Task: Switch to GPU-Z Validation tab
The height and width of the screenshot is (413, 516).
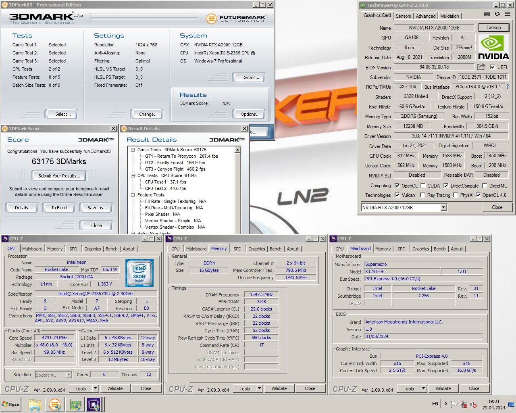Action: click(449, 16)
